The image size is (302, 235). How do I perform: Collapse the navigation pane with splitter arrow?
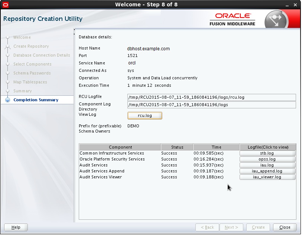pos(74,30)
